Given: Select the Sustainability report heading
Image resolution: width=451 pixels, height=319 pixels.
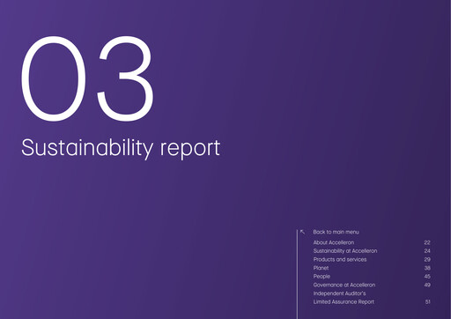Looking at the screenshot, I should click(x=121, y=148).
